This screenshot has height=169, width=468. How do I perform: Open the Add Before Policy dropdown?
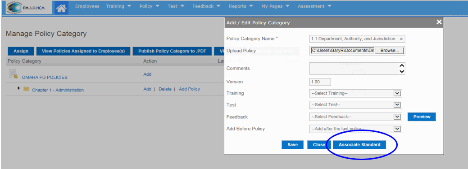tap(355, 129)
